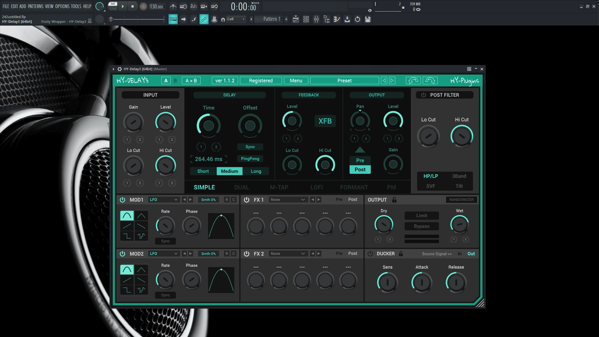
Task: Enable the POST FILTER power button
Action: (423, 95)
